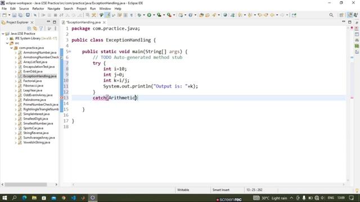Click the Debug bug icon in toolbar
Image resolution: width=360 pixels, height=202 pixels.
[139, 15]
